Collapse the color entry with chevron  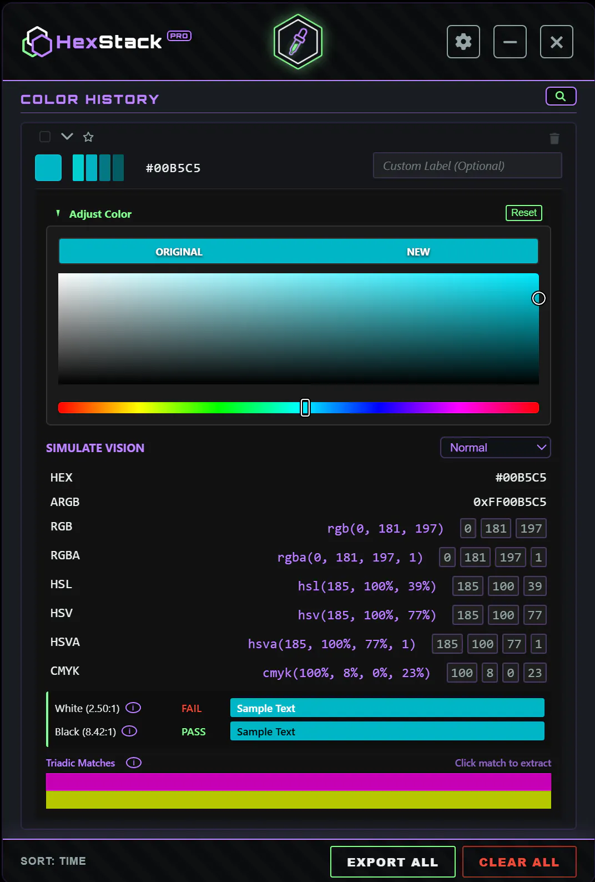67,136
